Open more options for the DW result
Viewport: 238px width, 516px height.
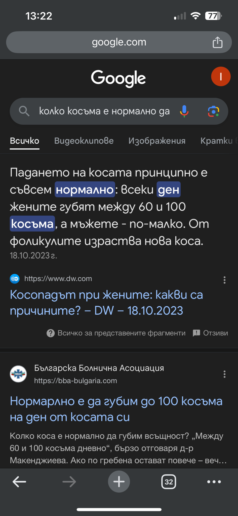[224, 280]
